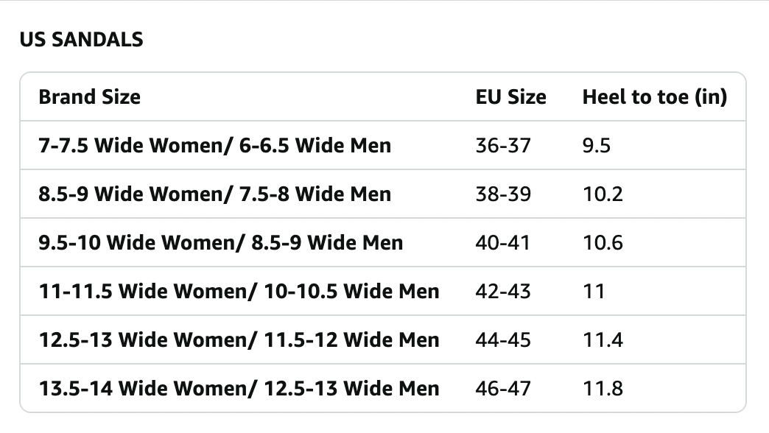
Task: Select the 7-7.5 Wide Women brand size row
Action: coord(214,145)
